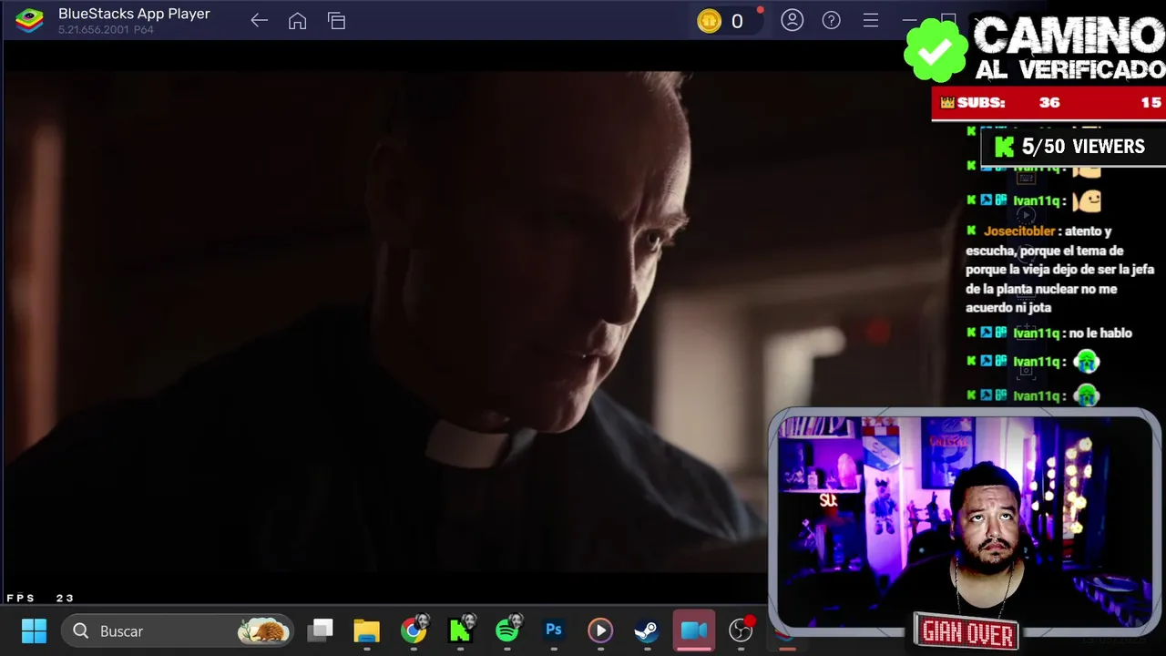The width and height of the screenshot is (1166, 656).
Task: Open the Kick app on the taskbar
Action: pos(461,630)
